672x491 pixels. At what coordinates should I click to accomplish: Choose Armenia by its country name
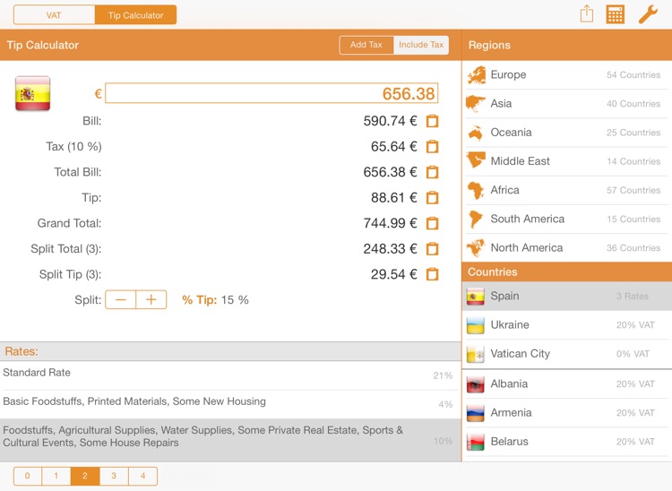pos(512,412)
